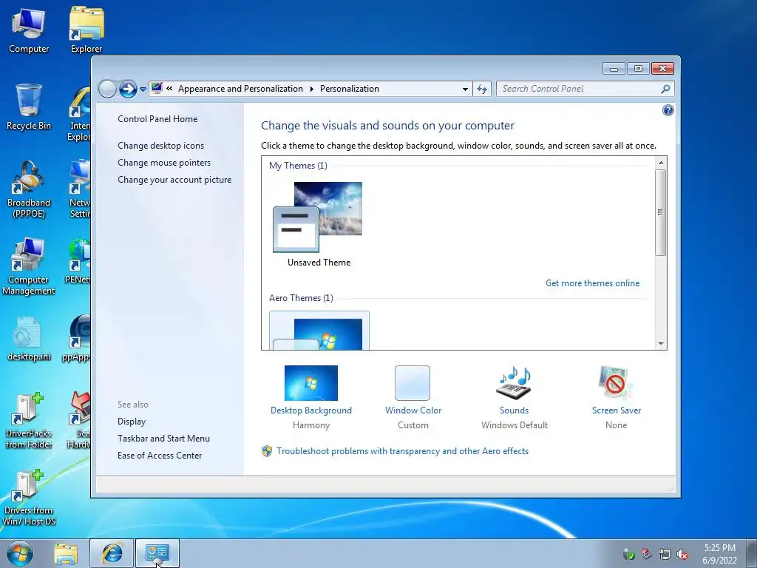
Task: Open Windows Explorer in the taskbar
Action: point(66,553)
